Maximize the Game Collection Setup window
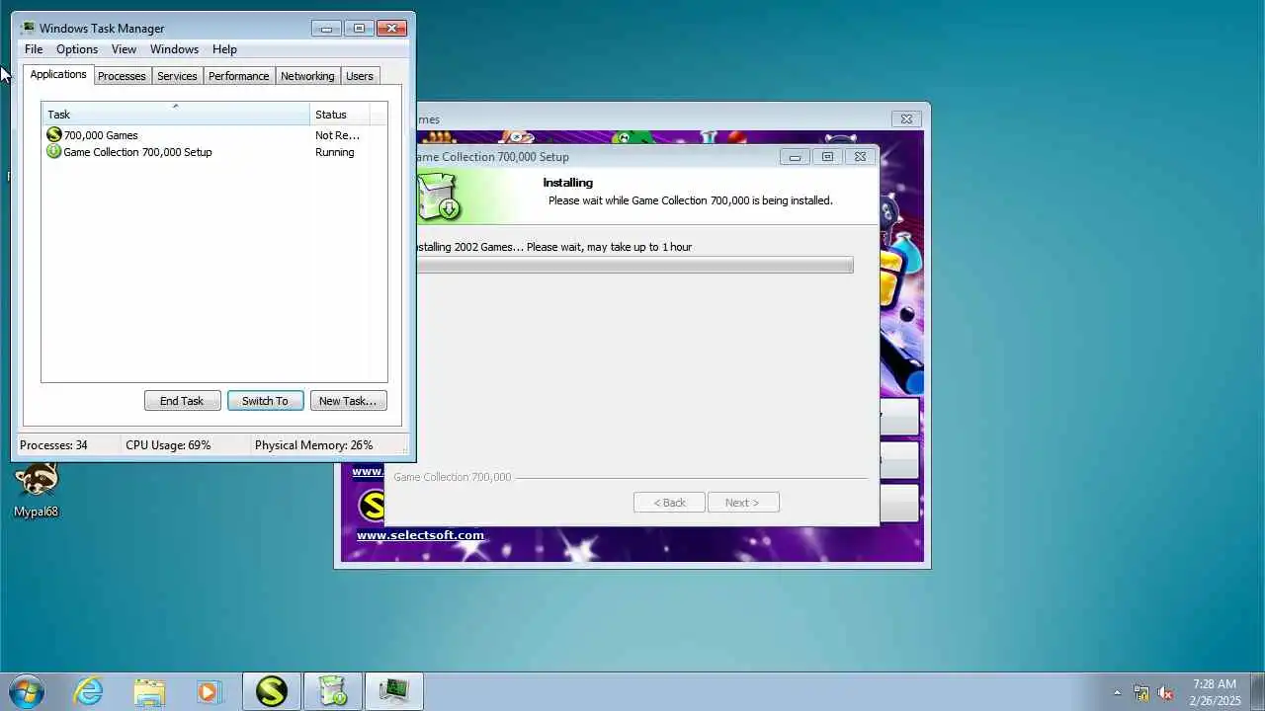The image size is (1265, 711). pyautogui.click(x=827, y=156)
